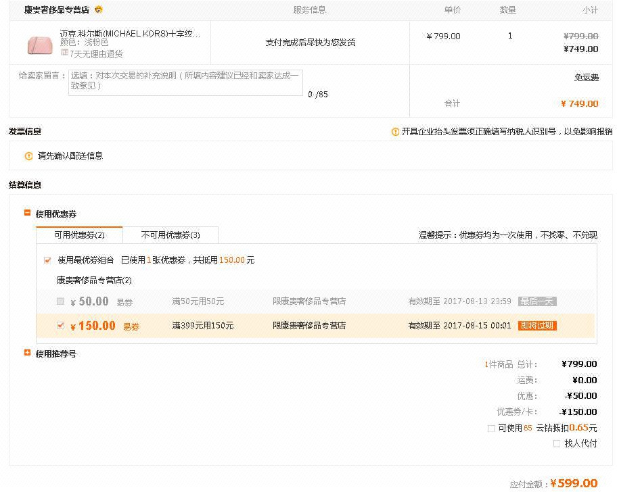
Task: Click the 易券 tag icon on the ¥150 coupon
Action: [x=130, y=326]
